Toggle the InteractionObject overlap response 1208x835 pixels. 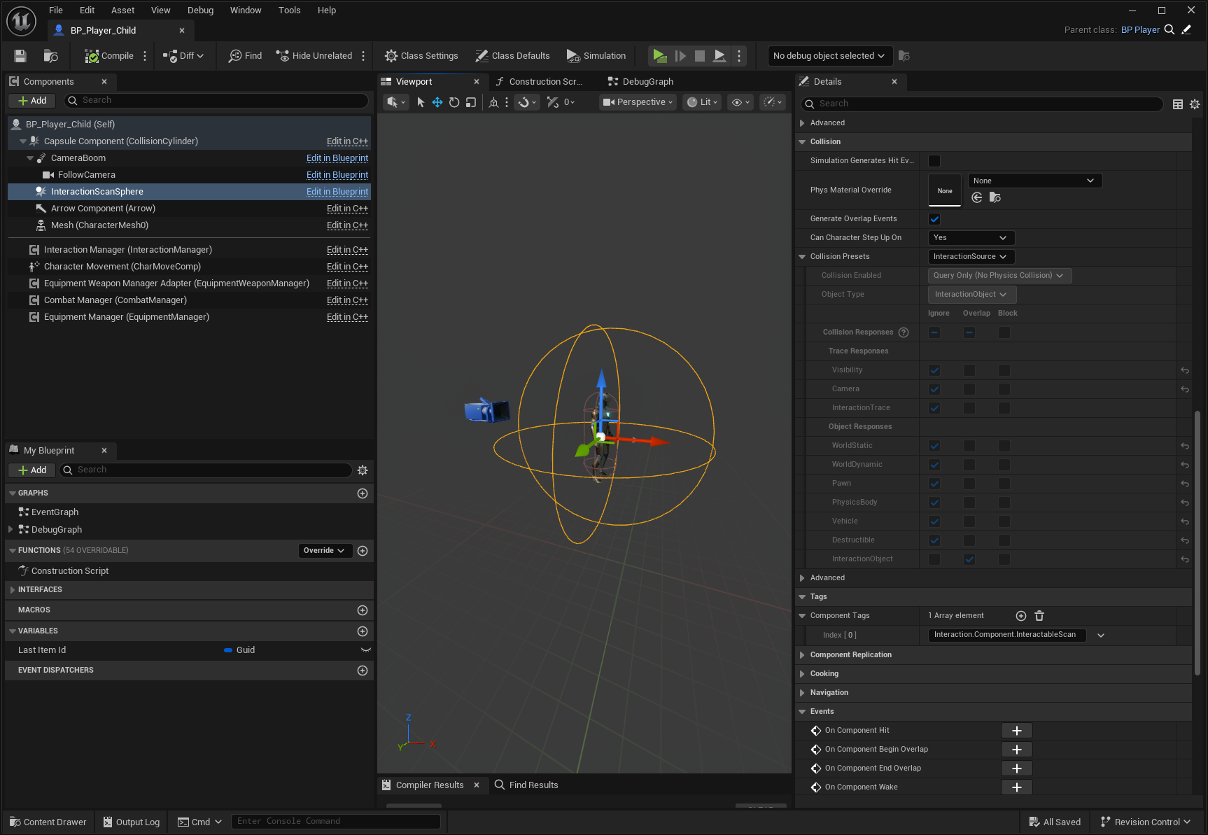(969, 559)
